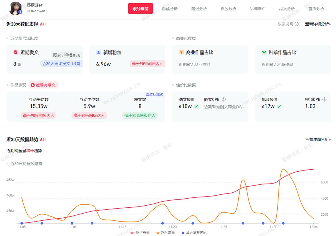Switch to the 粉丝分析 tab
This screenshot has width=336, height=236.
[x=170, y=9]
